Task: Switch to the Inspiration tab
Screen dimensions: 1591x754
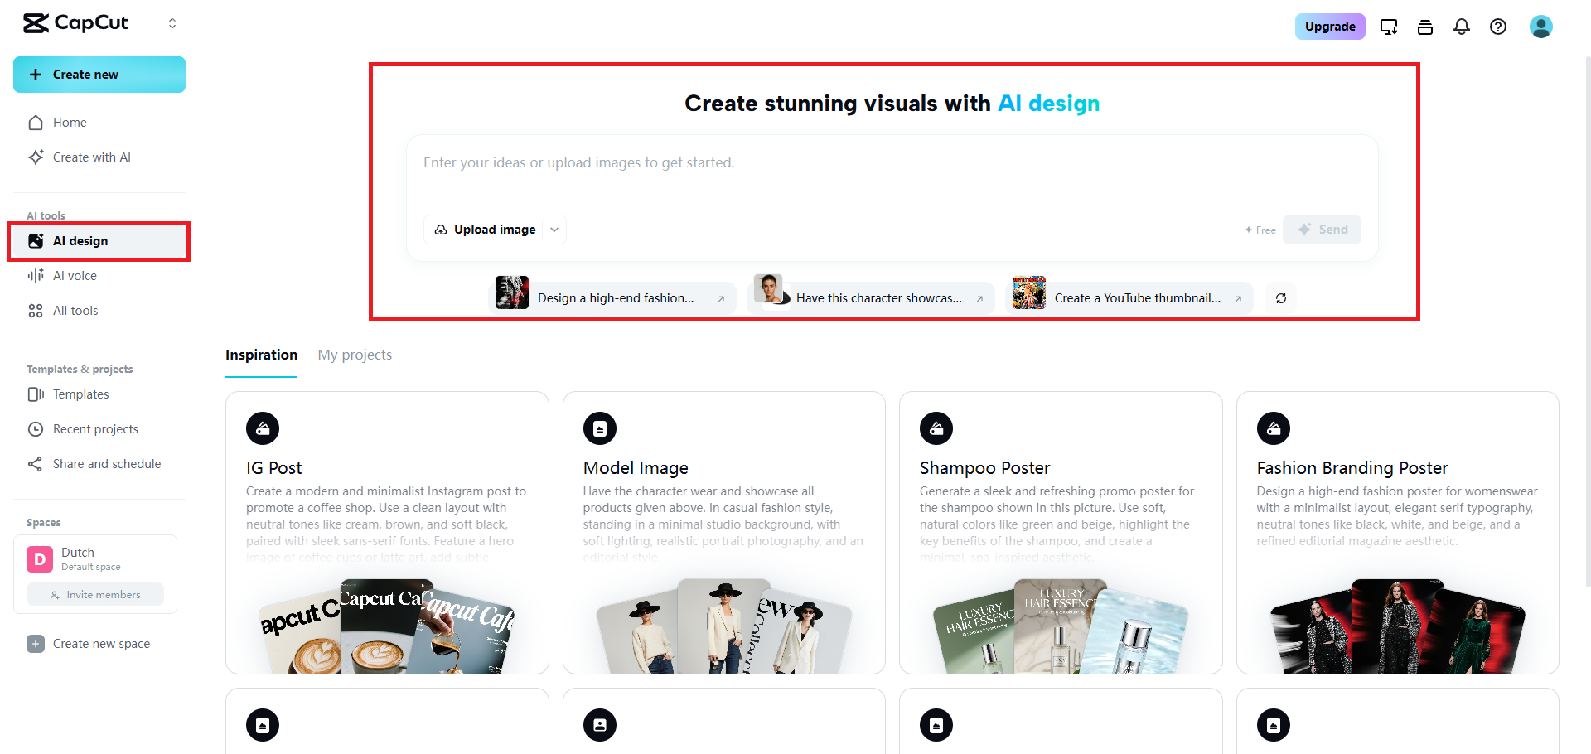Action: click(261, 355)
